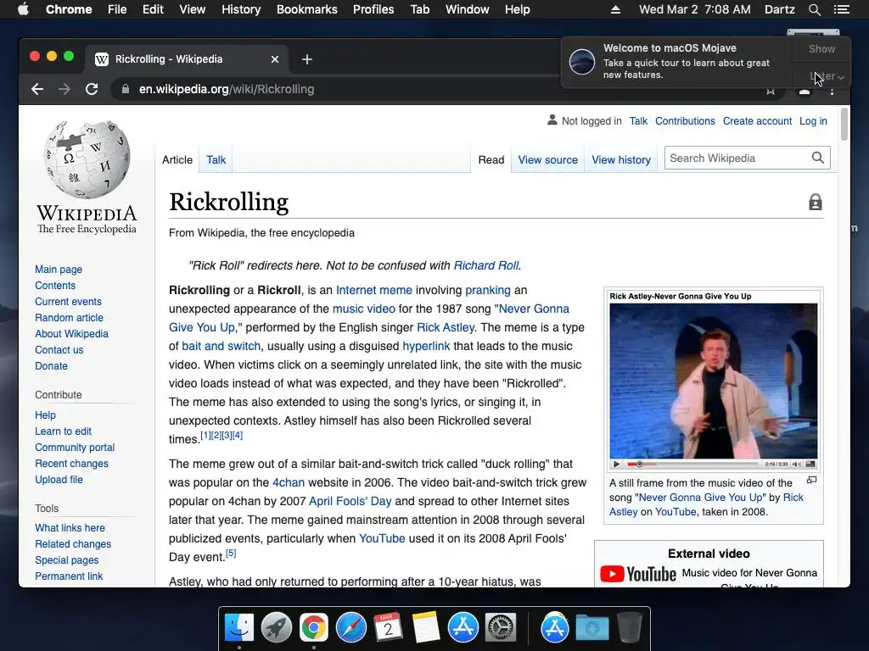Viewport: 869px width, 651px height.
Task: Click the address bar URL
Action: click(226, 89)
